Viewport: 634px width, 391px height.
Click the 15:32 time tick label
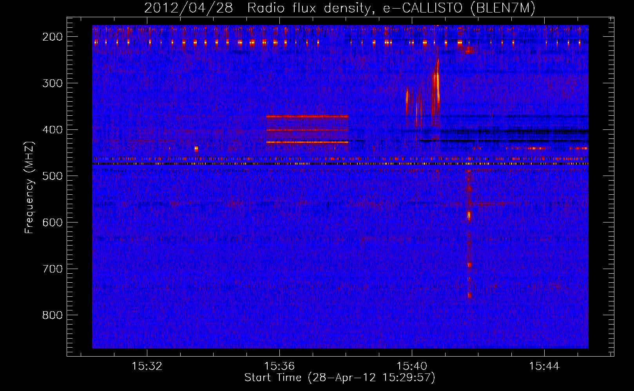coord(147,366)
